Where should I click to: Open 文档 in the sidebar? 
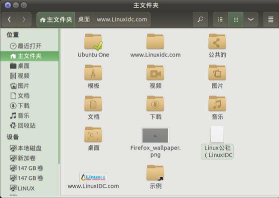click(30, 95)
